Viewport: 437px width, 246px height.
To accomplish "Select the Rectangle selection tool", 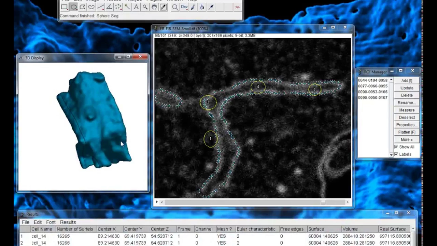I will 65,7.
